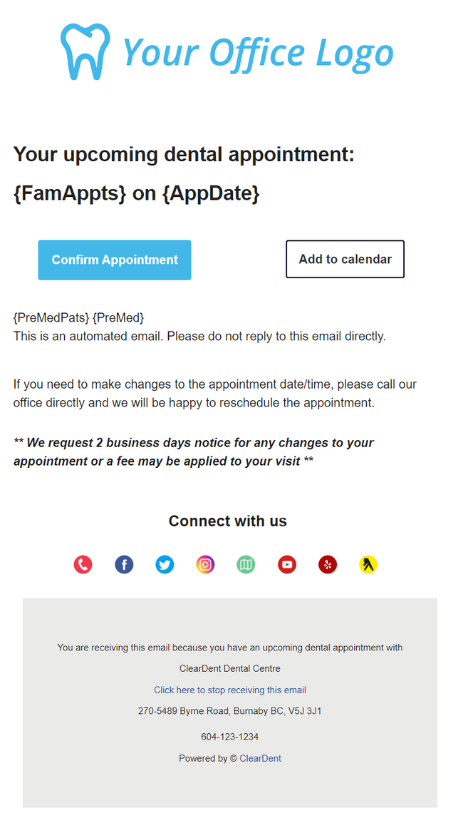Viewport: 463px width, 828px height.
Task: Click the green map location icon
Action: click(246, 565)
